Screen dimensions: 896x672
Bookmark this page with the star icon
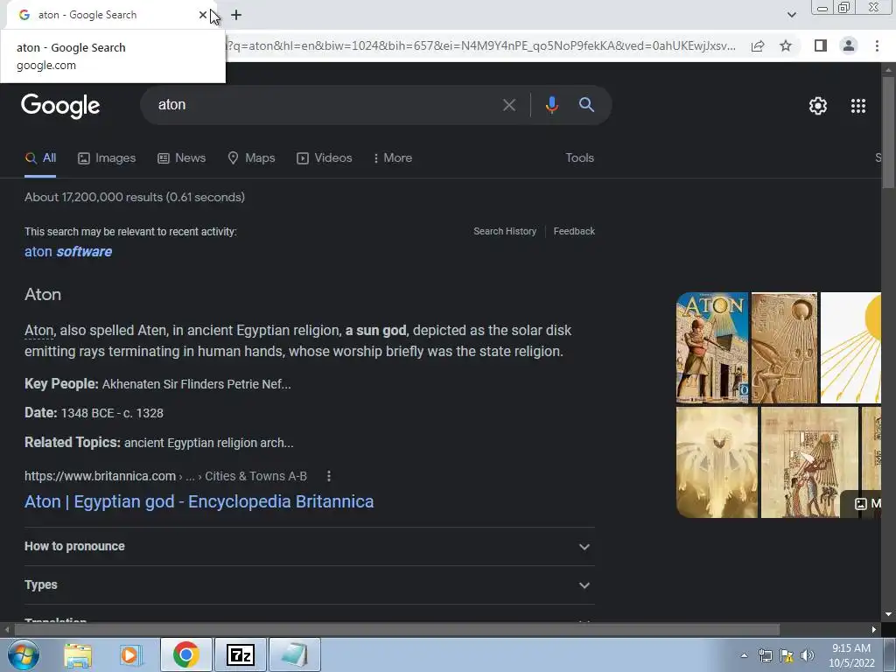[786, 45]
